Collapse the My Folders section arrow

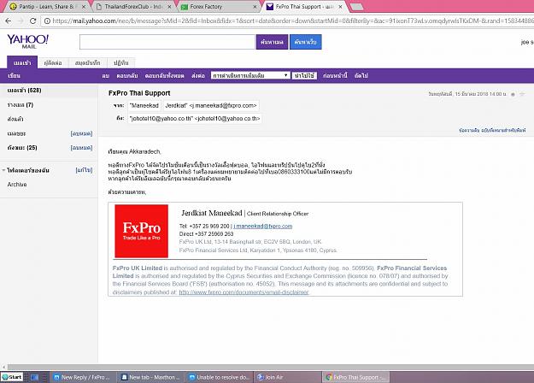(x=3, y=169)
